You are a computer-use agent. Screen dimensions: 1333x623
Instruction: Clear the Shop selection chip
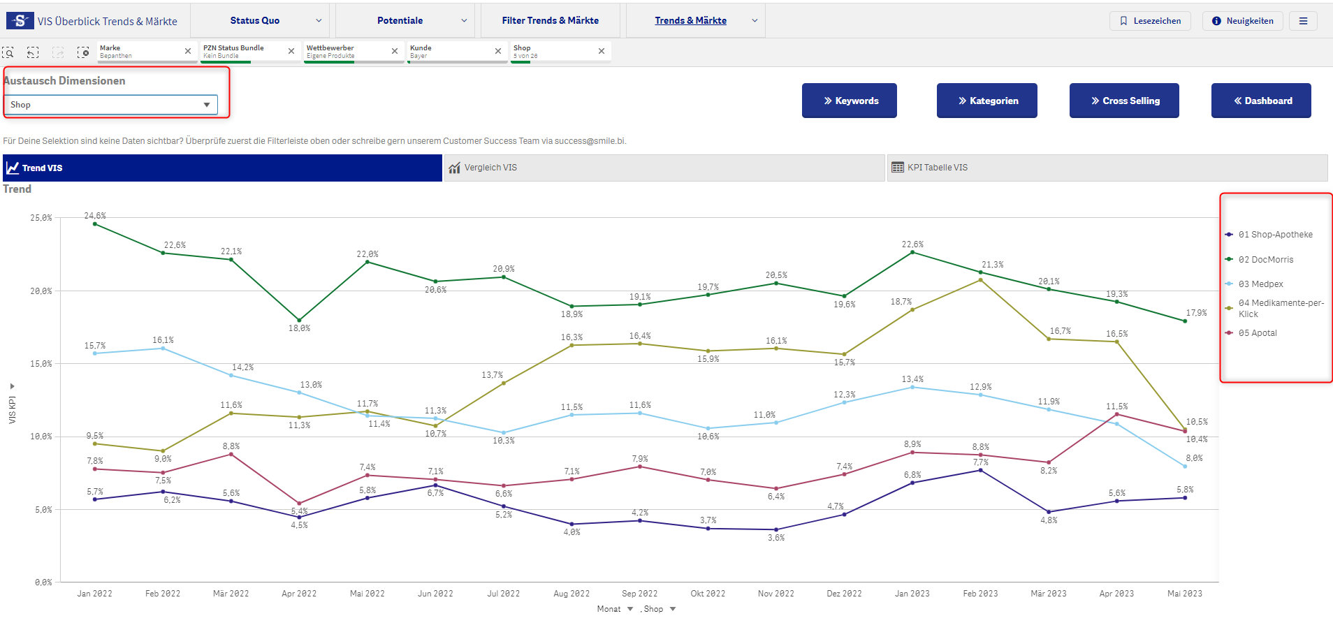click(x=602, y=51)
